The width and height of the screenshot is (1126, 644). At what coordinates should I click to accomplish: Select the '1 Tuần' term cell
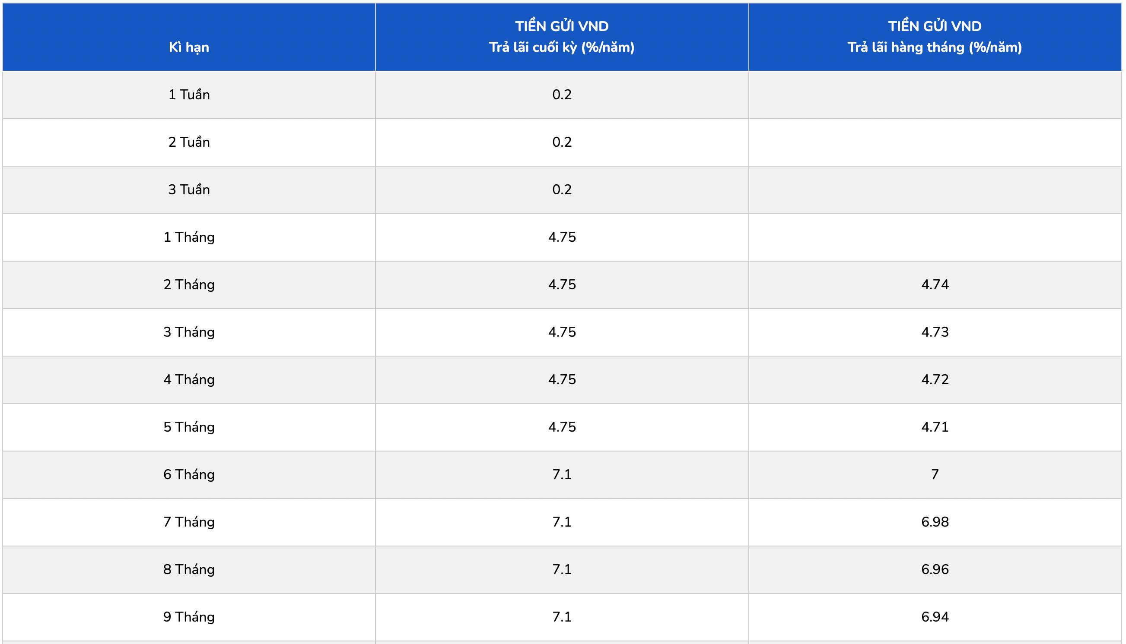[x=189, y=95]
